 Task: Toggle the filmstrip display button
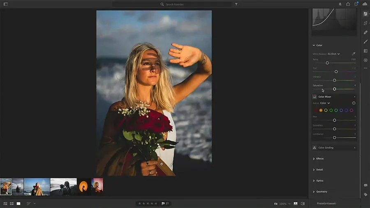click(x=296, y=203)
